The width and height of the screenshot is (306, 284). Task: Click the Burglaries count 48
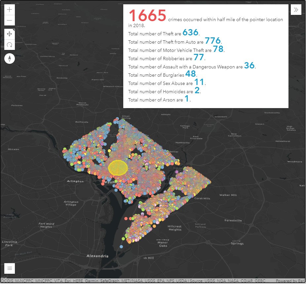[x=190, y=74]
